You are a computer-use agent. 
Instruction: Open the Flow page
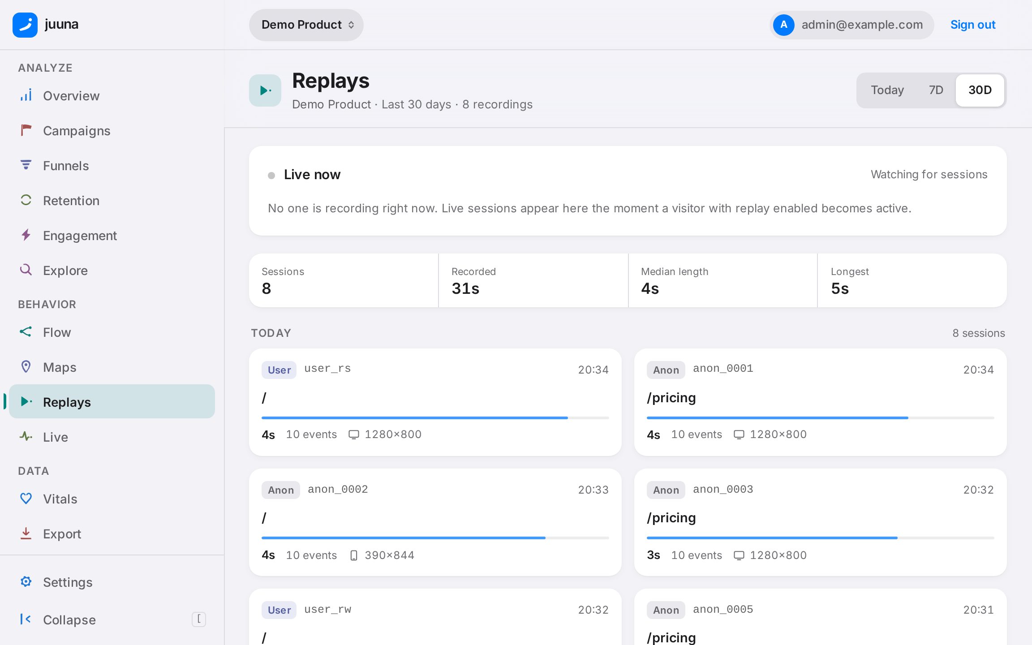112,332
